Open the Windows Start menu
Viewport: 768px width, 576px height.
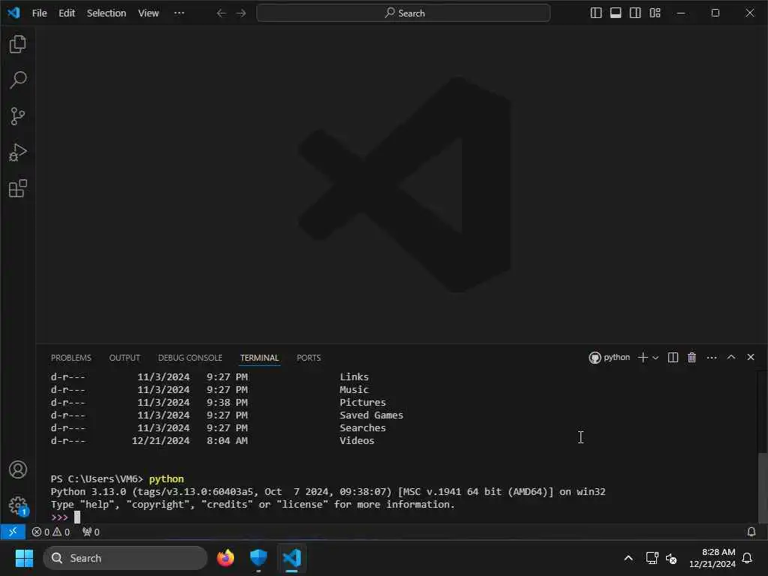(24, 558)
